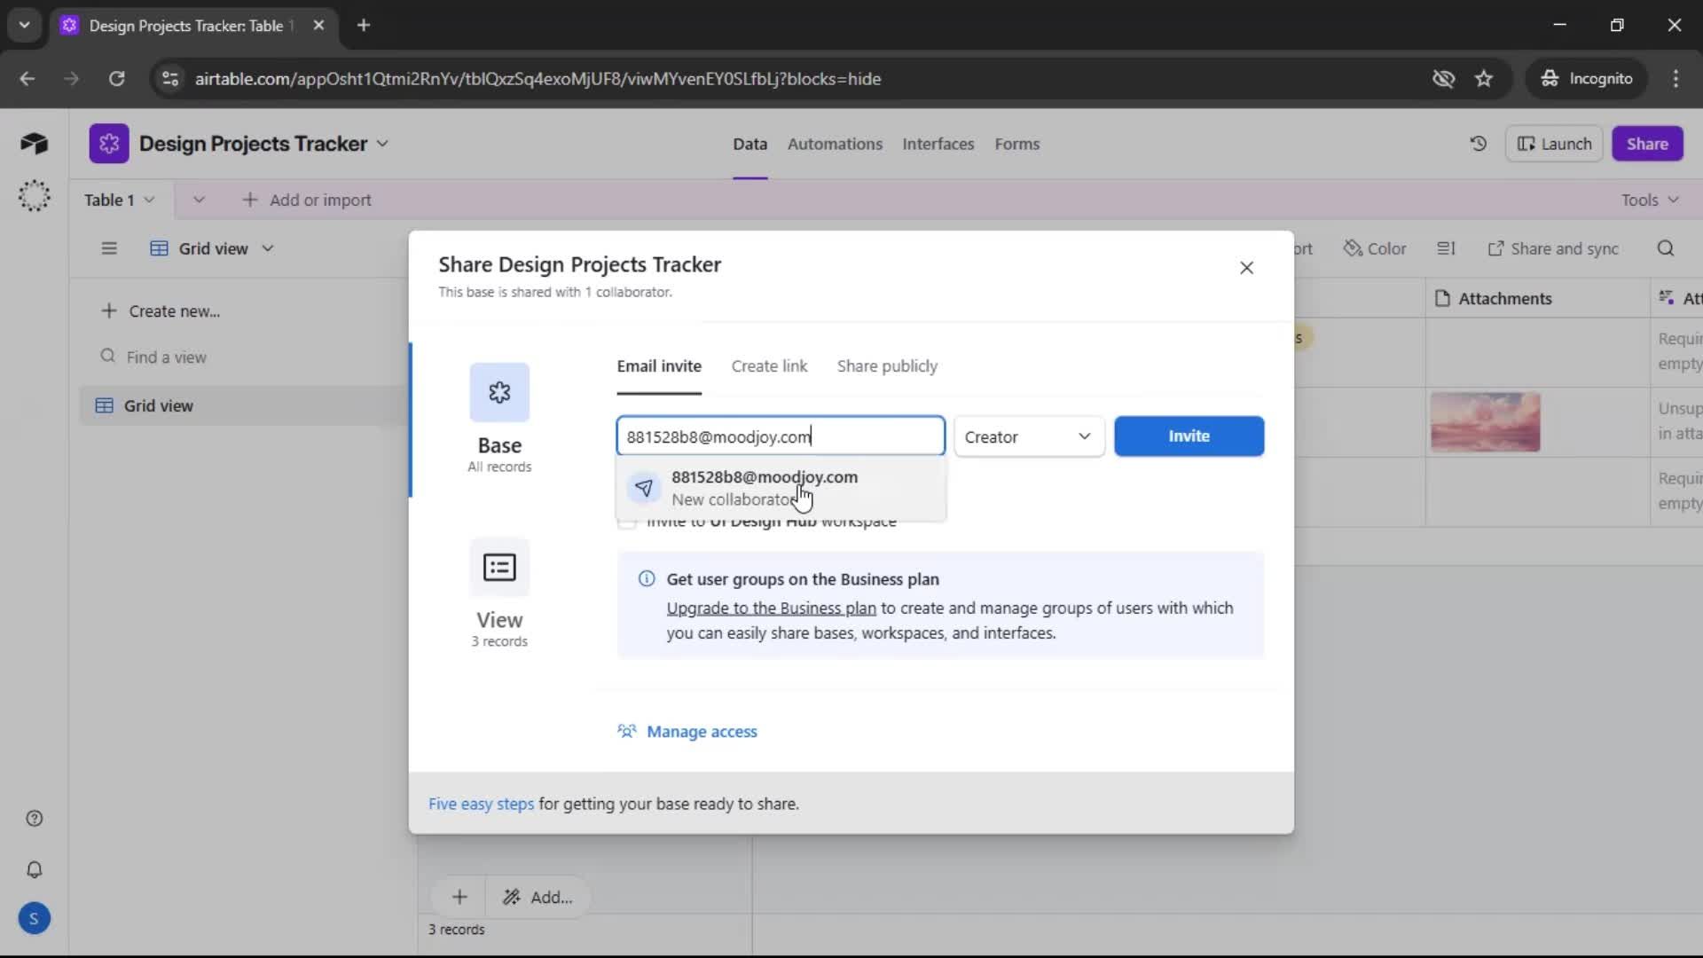Click the purple base icon beside Design Projects Tracker
This screenshot has height=958, width=1703.
108,144
